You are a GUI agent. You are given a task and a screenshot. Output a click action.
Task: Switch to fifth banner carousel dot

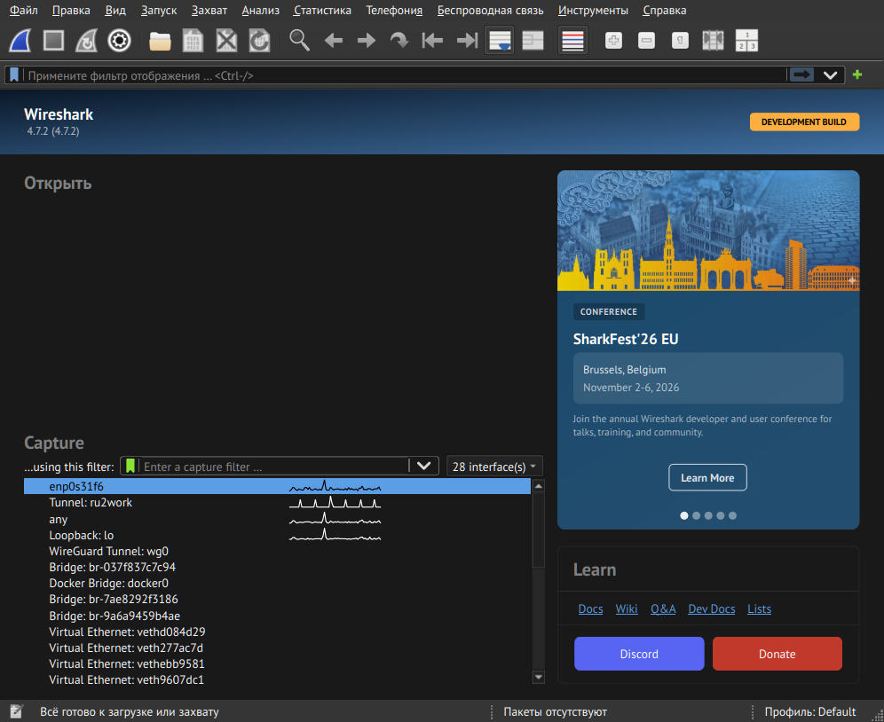click(x=732, y=515)
